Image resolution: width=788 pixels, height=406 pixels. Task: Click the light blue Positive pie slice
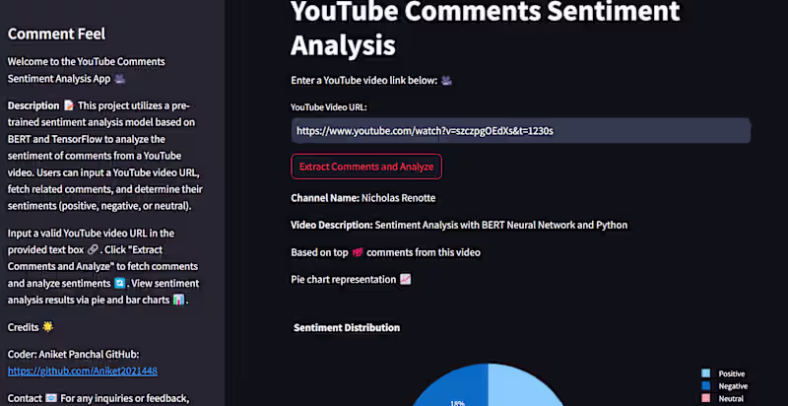pyautogui.click(x=523, y=387)
